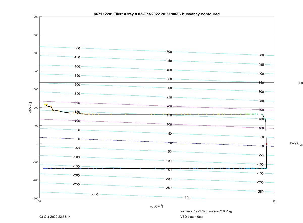Click the leftmost '500' contour label
The width and height of the screenshot is (303, 223).
coord(77,48)
